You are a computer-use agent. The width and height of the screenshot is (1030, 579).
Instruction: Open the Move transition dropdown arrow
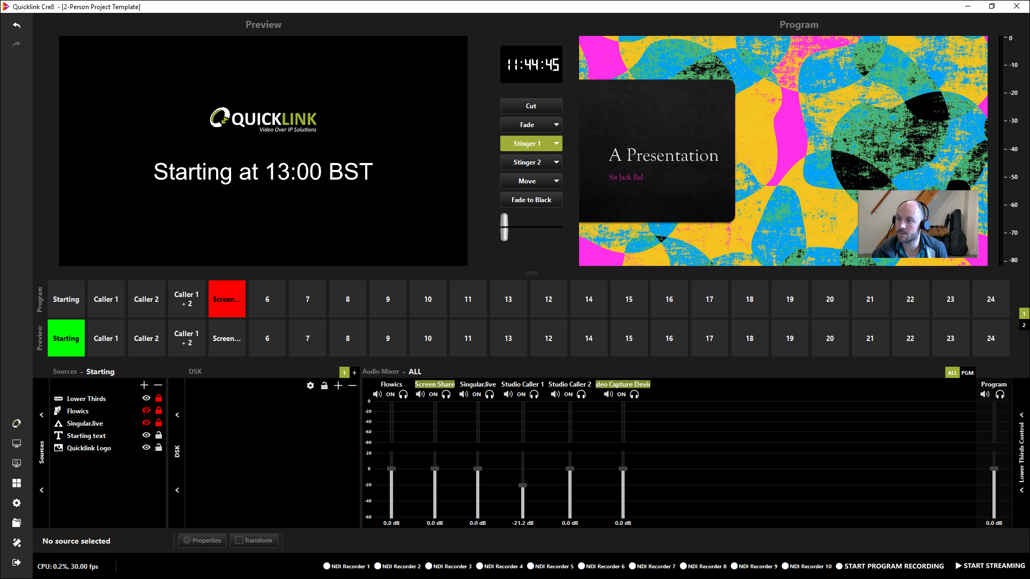557,181
